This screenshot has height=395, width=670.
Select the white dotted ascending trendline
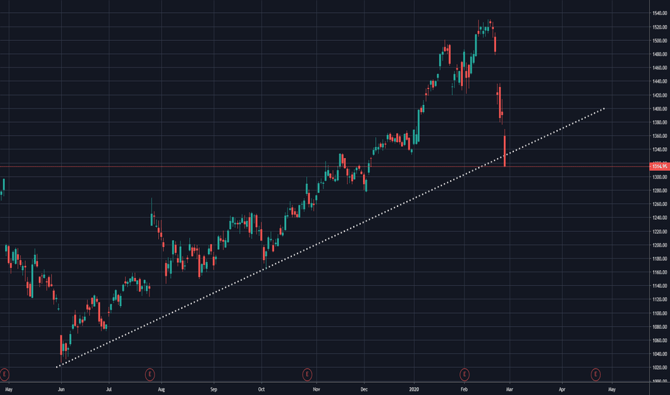330,238
